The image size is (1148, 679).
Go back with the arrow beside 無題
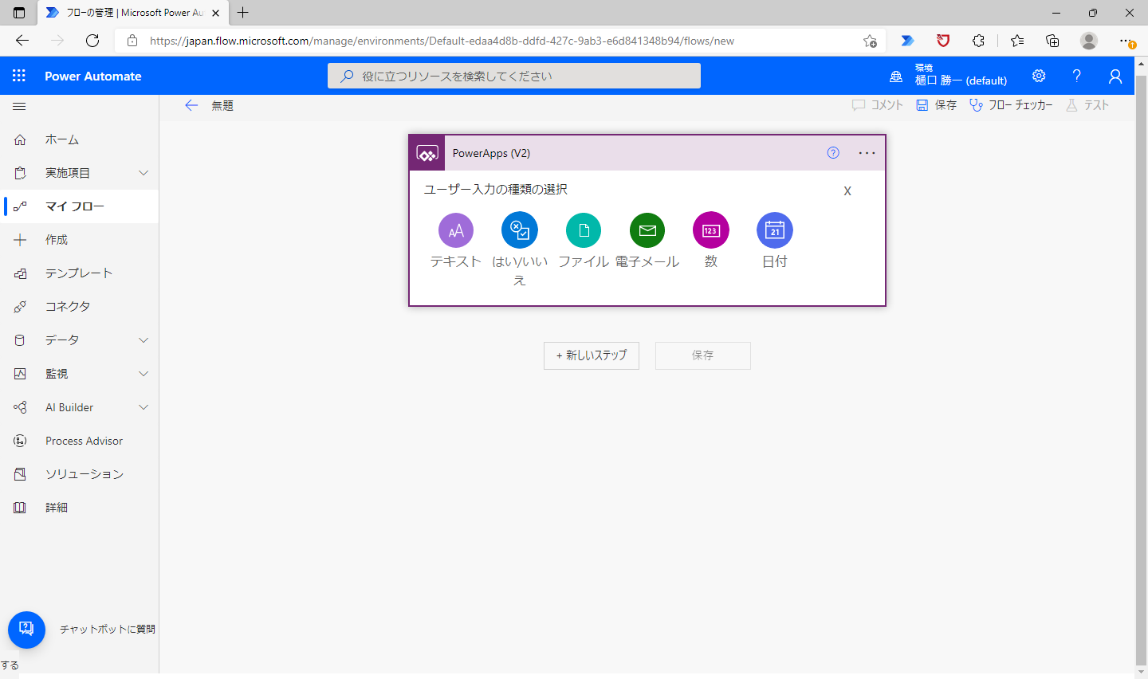[x=191, y=105]
